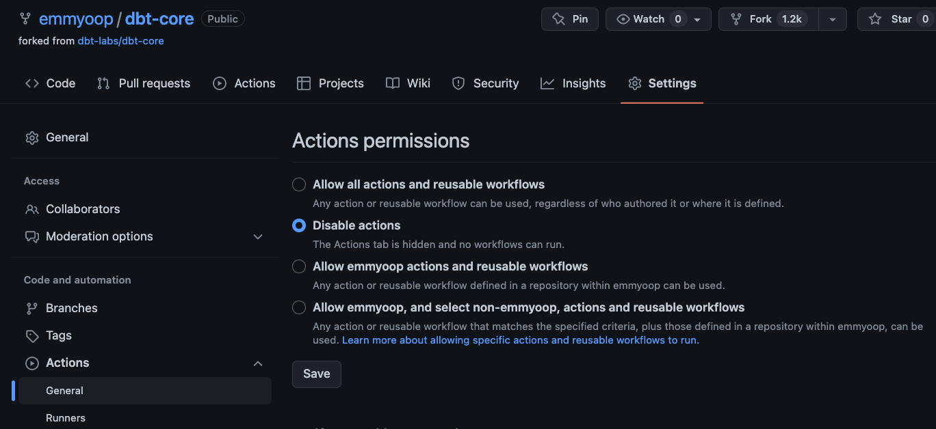Collapse the Actions sidebar section
936x429 pixels.
click(258, 363)
